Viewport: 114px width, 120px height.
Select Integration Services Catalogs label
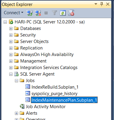[49, 68]
